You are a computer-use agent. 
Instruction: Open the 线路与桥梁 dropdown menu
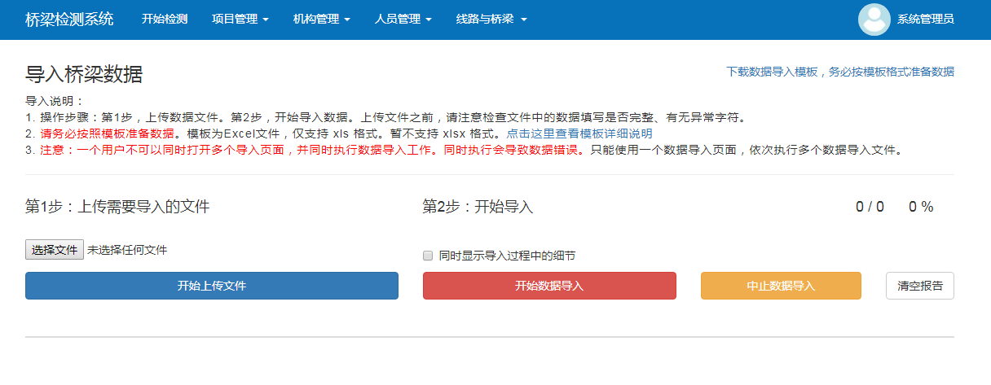(491, 19)
